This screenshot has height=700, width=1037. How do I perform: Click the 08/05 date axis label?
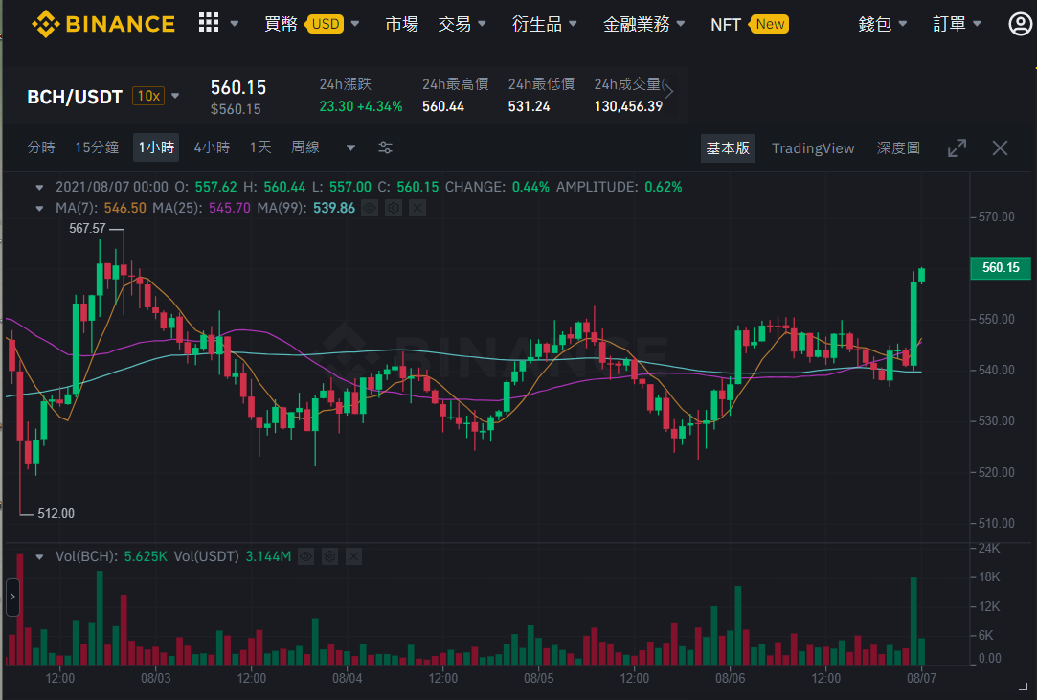tap(538, 678)
